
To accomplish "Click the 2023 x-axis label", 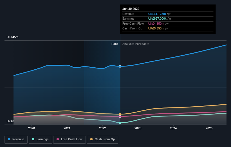I will [x=138, y=128].
